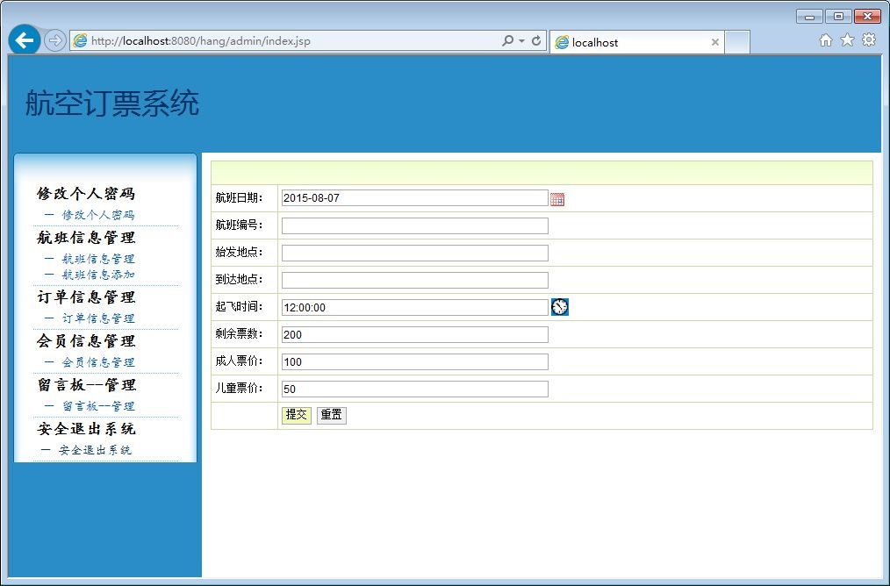Viewport: 890px width, 586px height.
Task: Close the localhost tab
Action: 715,42
